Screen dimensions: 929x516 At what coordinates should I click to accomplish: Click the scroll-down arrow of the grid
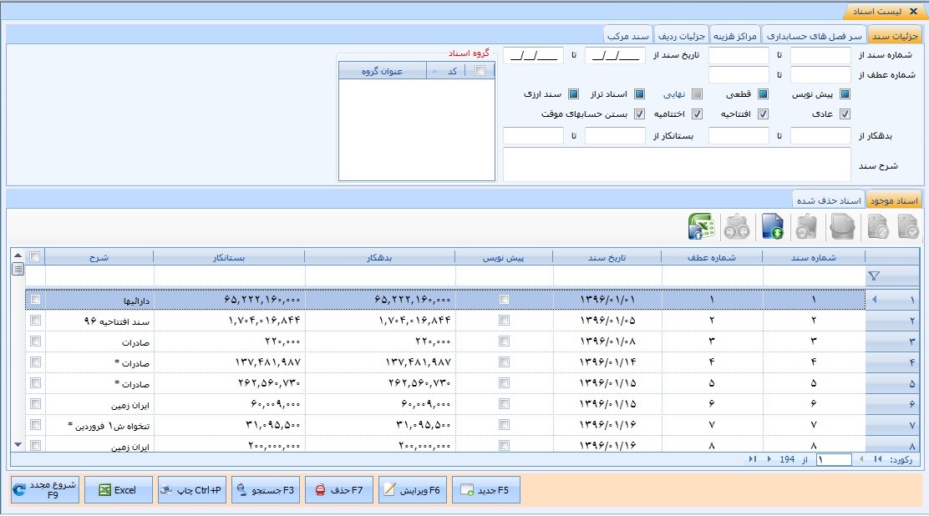coord(18,444)
